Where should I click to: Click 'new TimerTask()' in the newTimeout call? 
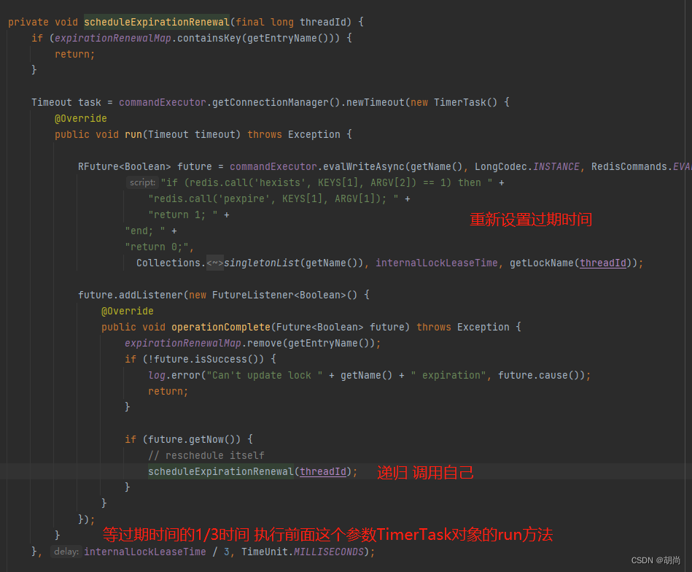pyautogui.click(x=454, y=102)
